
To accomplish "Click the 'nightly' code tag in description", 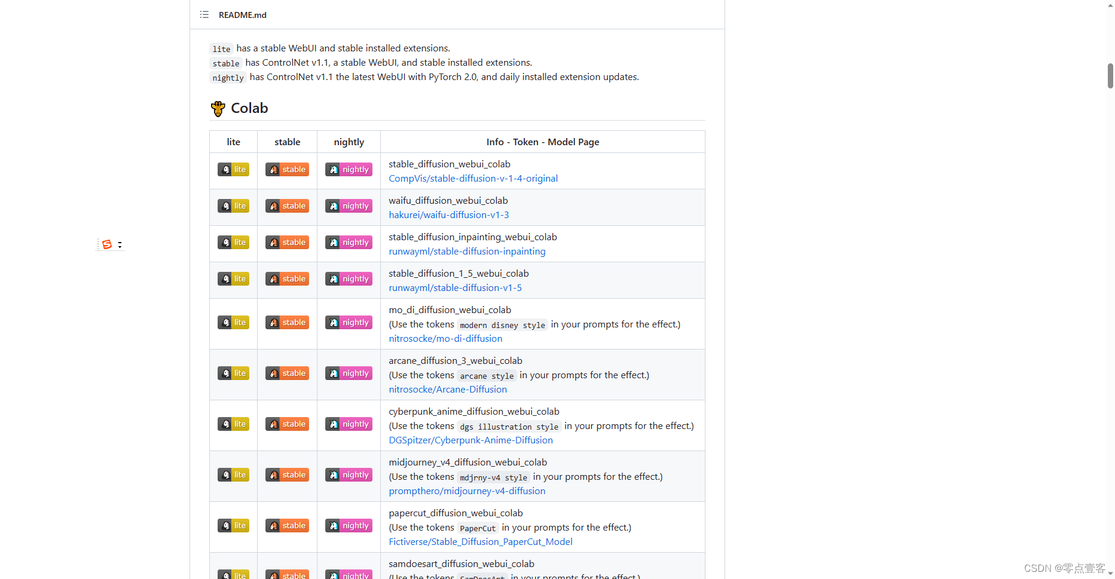I will [228, 78].
